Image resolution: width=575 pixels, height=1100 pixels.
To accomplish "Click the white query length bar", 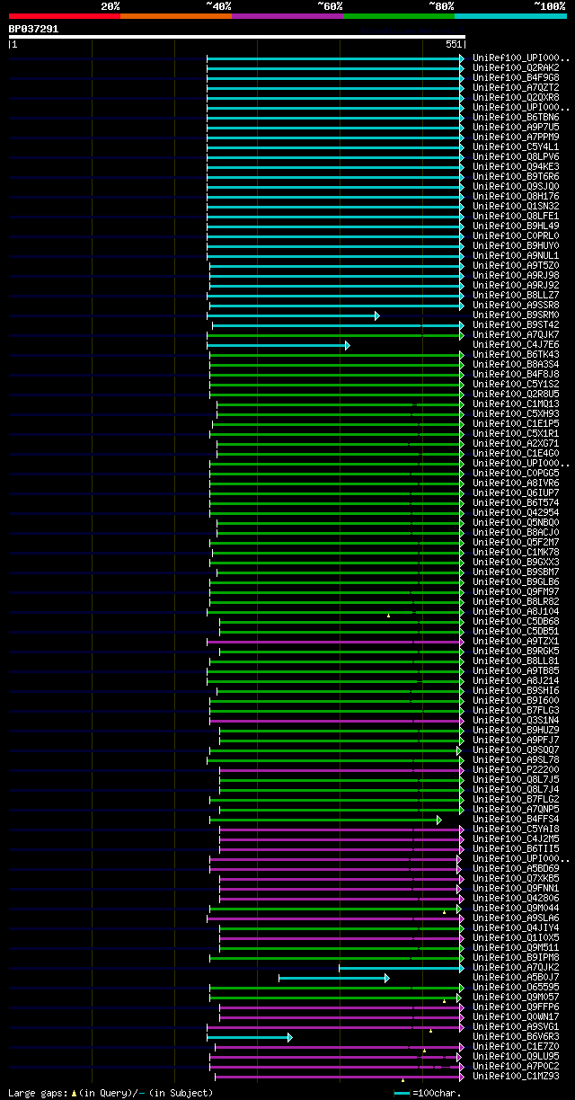I will pyautogui.click(x=236, y=37).
